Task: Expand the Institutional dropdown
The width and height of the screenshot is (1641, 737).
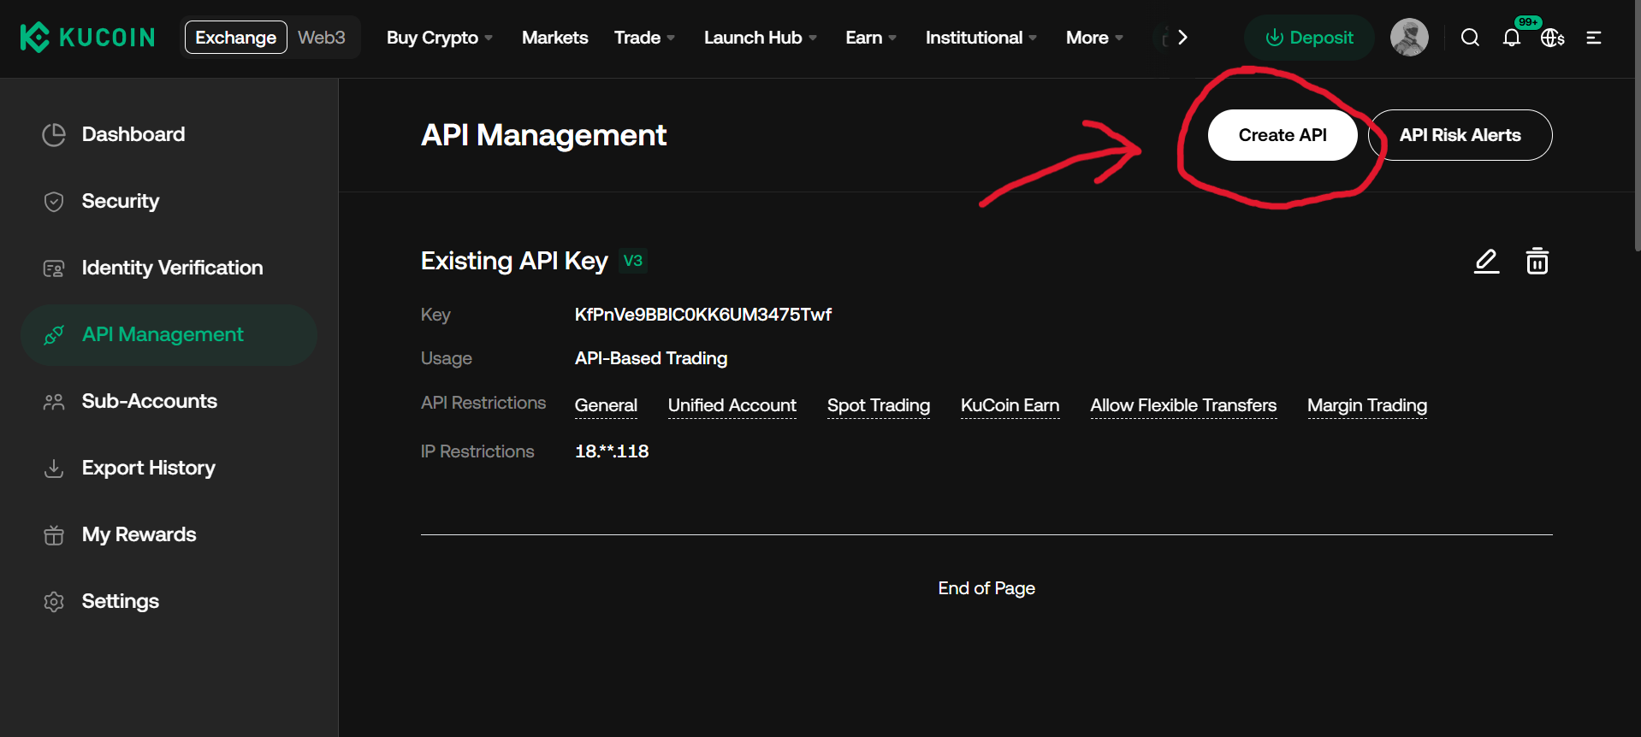Action: pos(981,38)
